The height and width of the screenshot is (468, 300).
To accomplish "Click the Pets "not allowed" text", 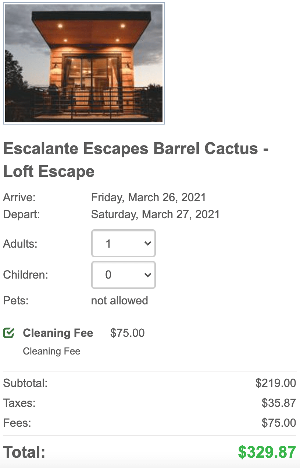I will click(x=119, y=301).
